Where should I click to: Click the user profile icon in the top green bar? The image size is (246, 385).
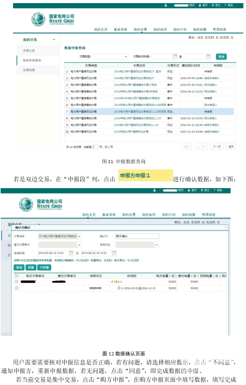tap(166, 5)
